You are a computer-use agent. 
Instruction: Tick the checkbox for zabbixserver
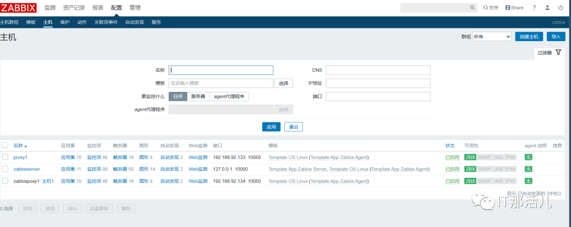point(5,169)
